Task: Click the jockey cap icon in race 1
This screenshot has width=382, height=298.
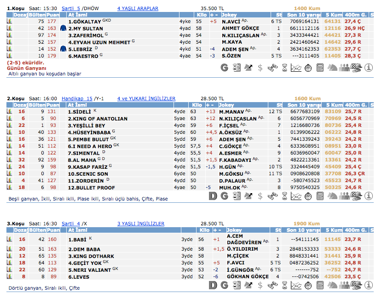Action: (x=356, y=68)
